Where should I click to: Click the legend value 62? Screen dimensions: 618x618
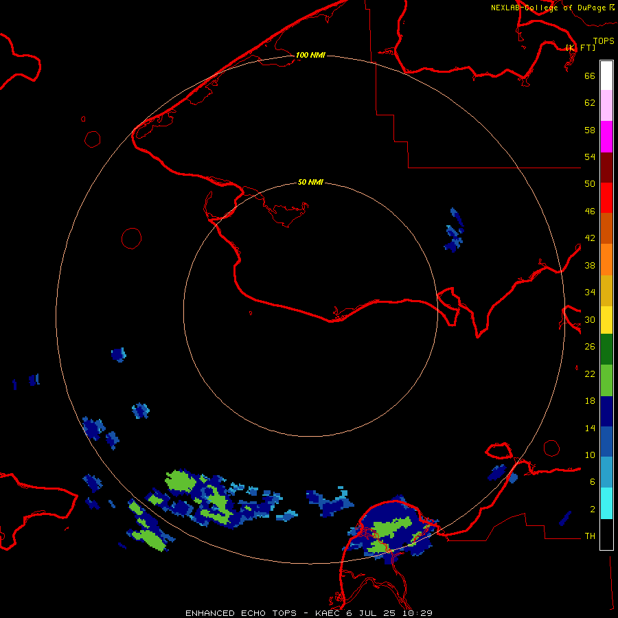pyautogui.click(x=590, y=103)
